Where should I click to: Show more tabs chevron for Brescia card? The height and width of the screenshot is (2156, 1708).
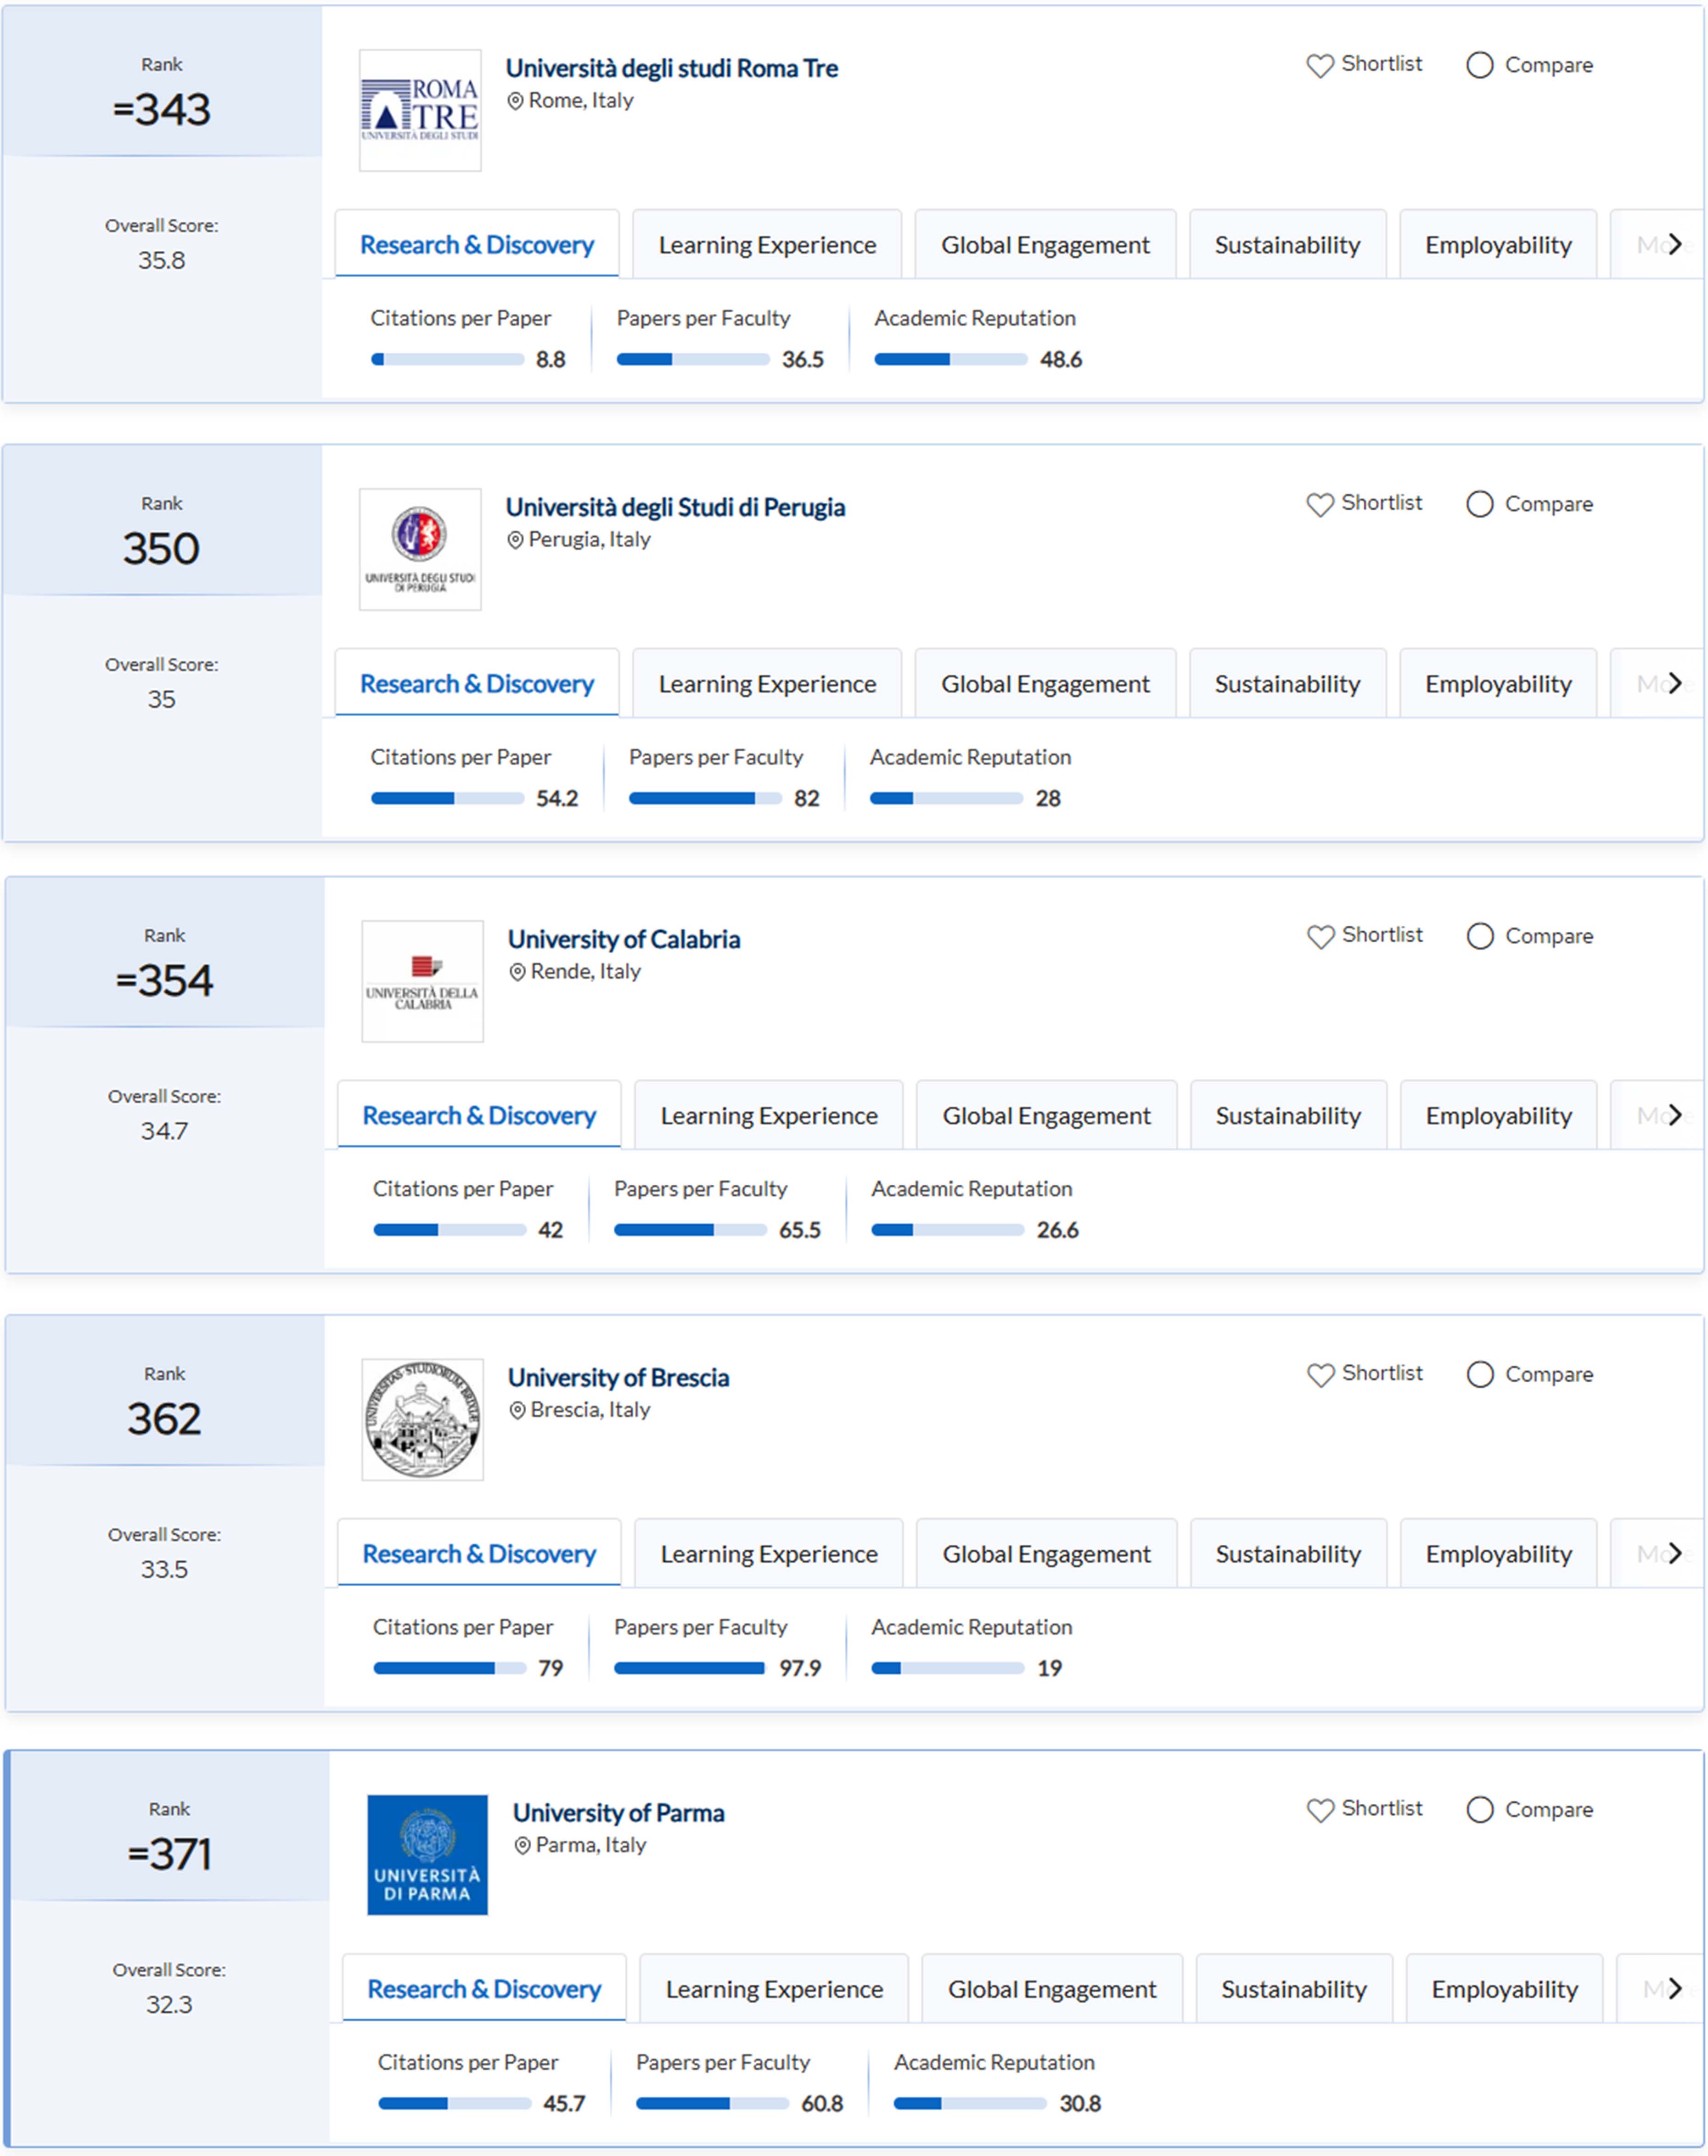(x=1675, y=1553)
